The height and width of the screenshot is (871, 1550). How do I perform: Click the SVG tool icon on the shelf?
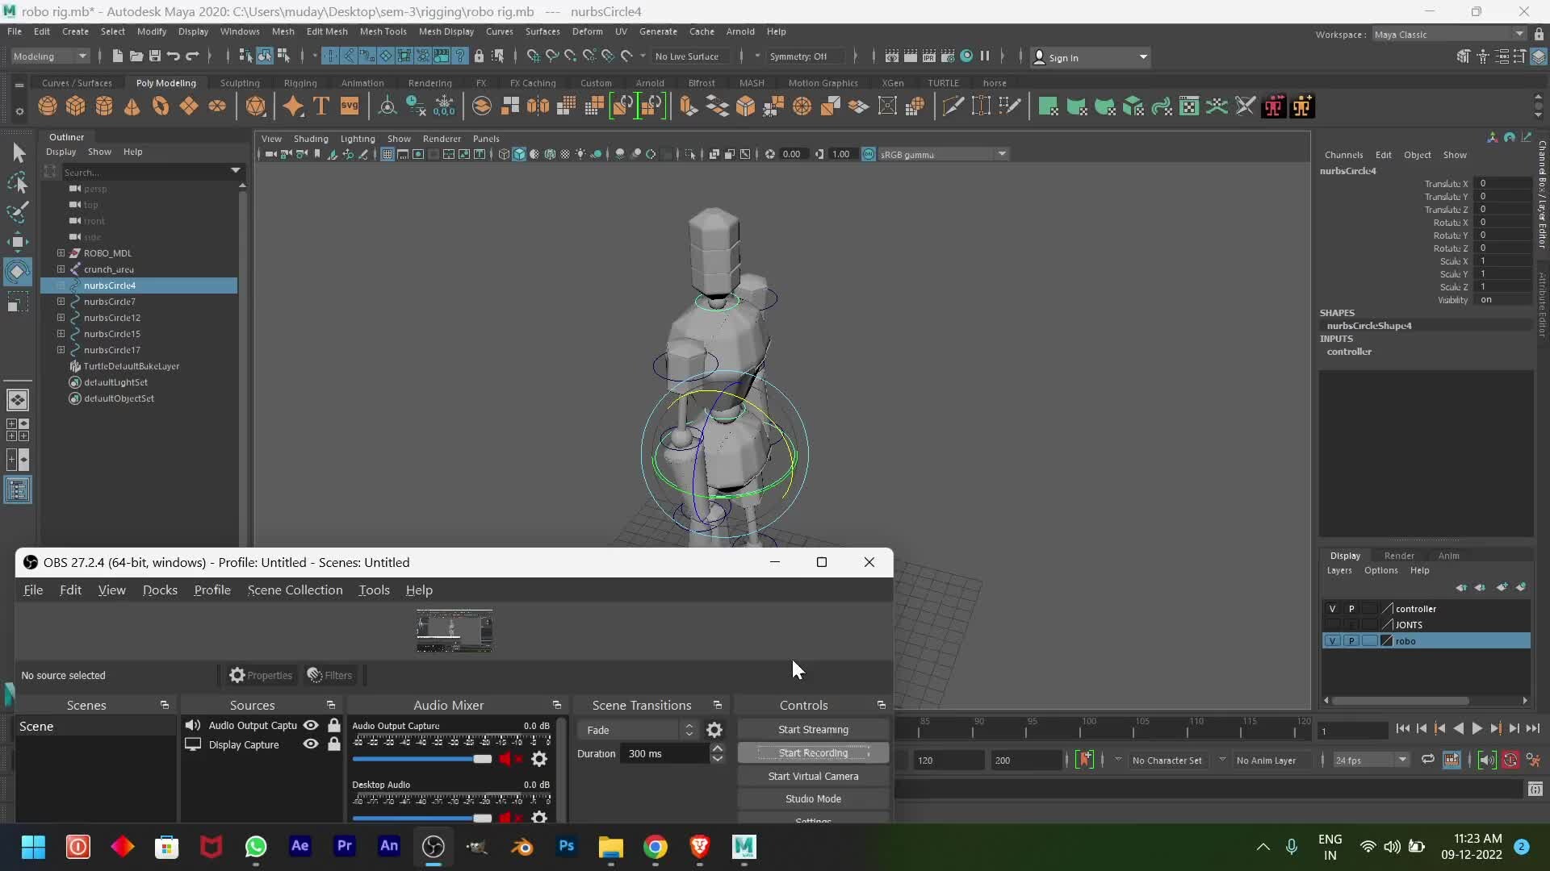coord(349,106)
